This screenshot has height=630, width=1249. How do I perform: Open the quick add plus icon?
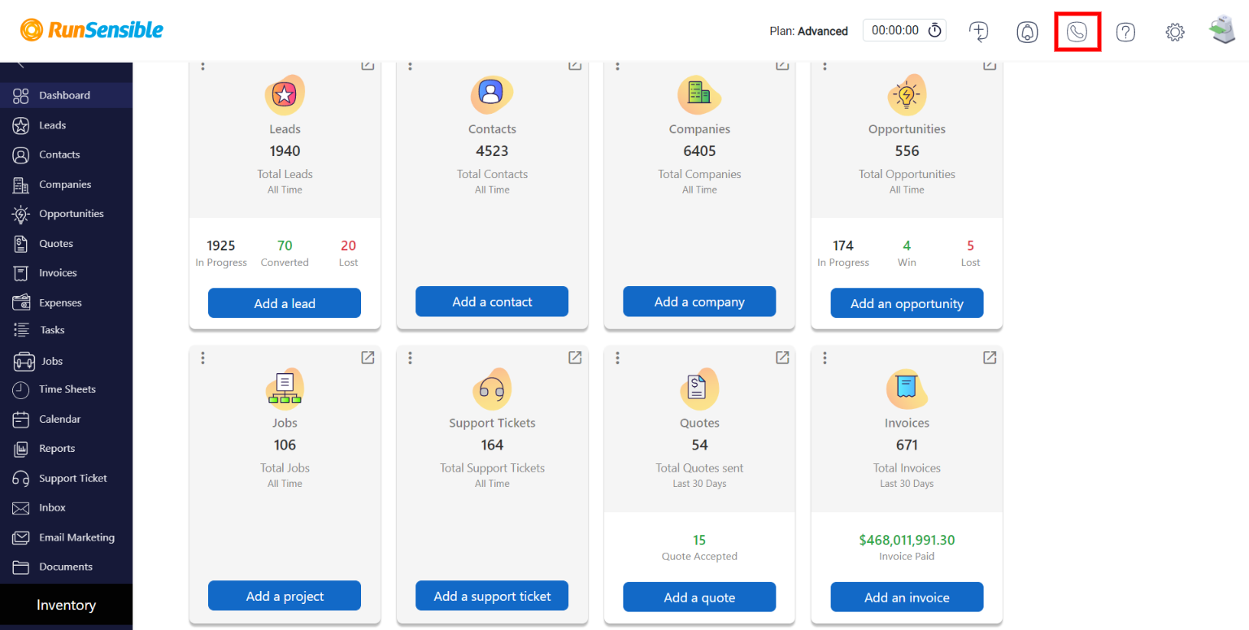click(979, 32)
